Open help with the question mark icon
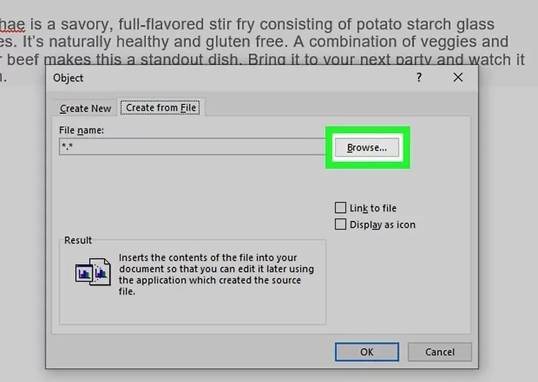Screen dimensions: 538x382 click(419, 78)
